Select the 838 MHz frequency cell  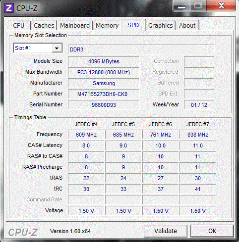(x=198, y=135)
